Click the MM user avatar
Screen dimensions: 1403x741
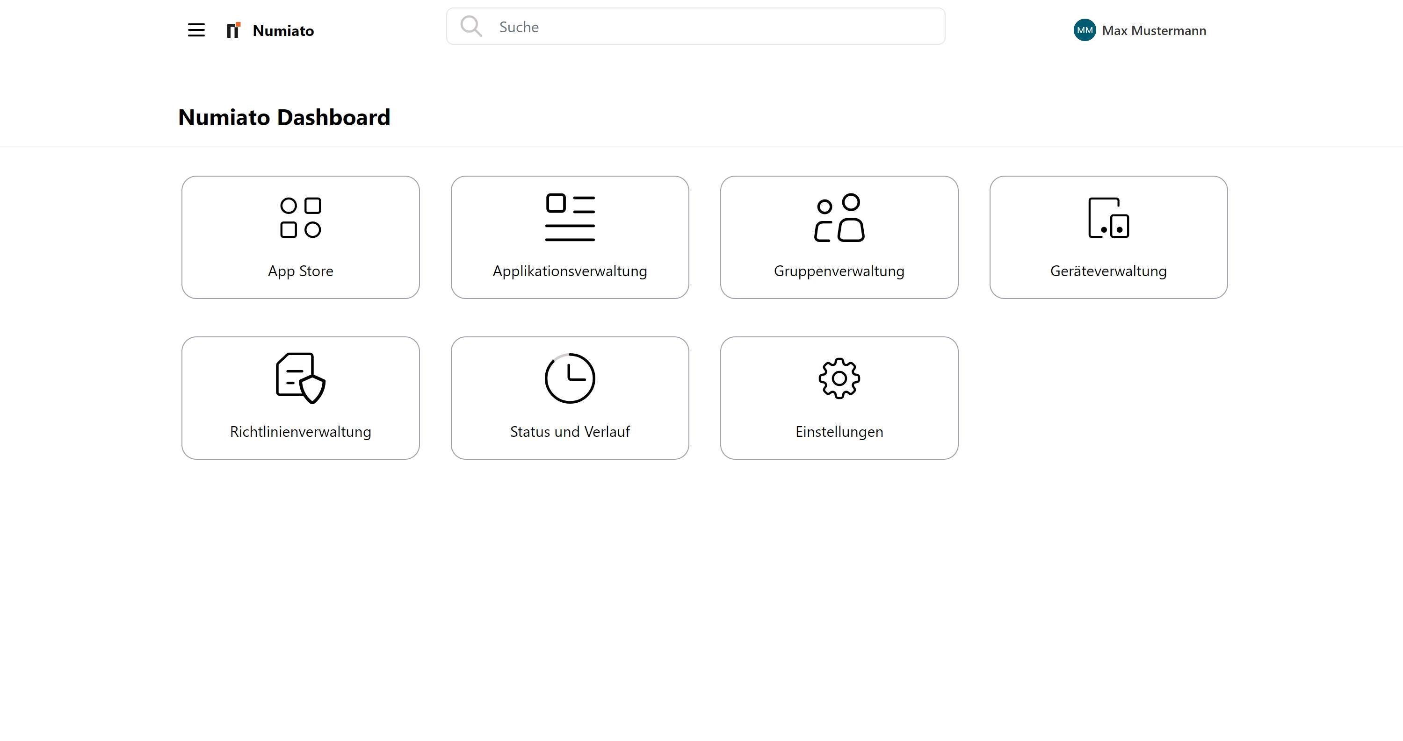pos(1085,30)
